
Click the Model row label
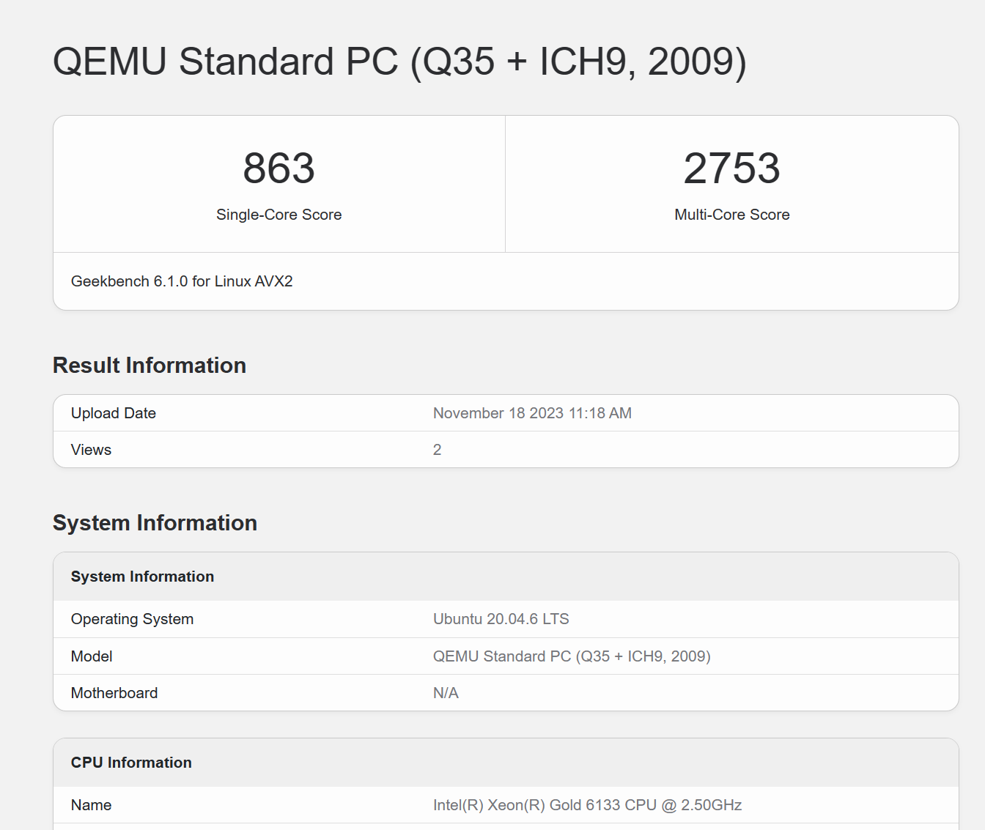92,656
